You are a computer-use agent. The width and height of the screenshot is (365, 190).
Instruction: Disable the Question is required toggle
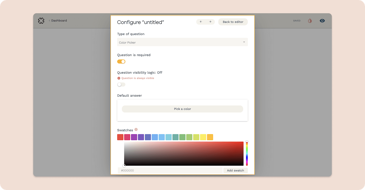pos(121,62)
